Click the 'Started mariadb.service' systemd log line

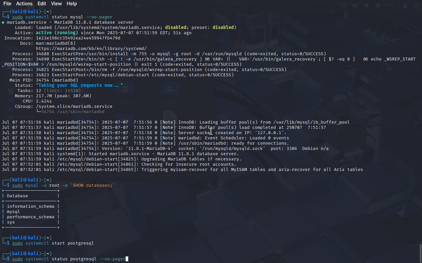pyautogui.click(x=120, y=154)
